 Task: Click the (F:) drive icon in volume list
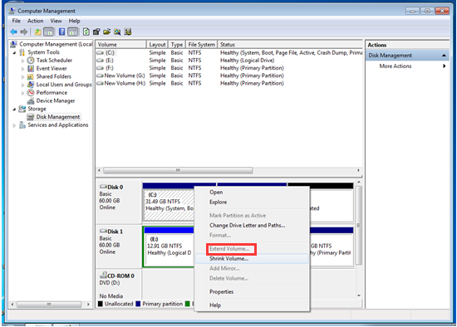click(101, 68)
